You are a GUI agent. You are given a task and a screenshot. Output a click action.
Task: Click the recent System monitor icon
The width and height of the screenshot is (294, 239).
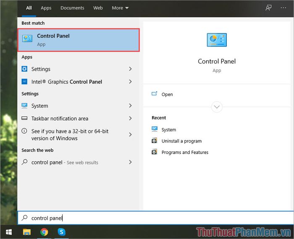tap(155, 129)
